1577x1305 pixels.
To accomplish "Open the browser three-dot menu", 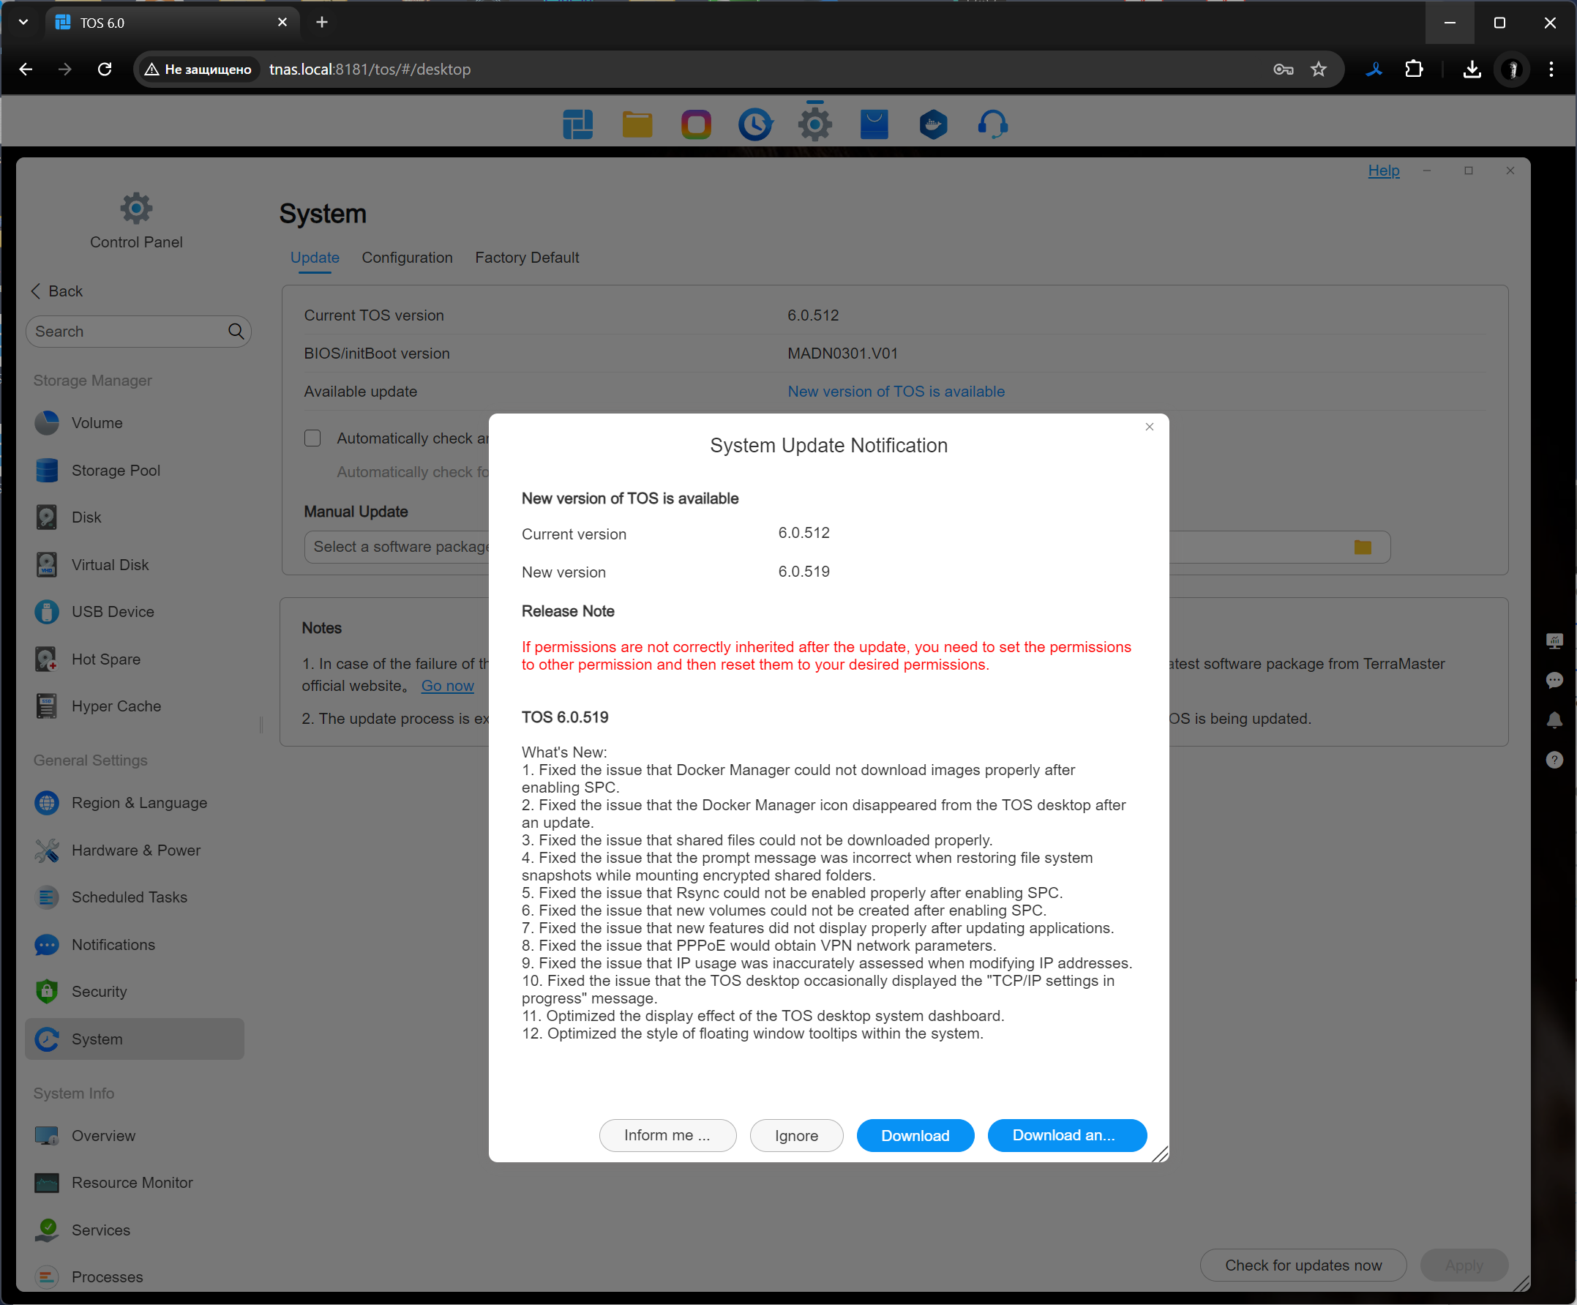I will pyautogui.click(x=1551, y=69).
